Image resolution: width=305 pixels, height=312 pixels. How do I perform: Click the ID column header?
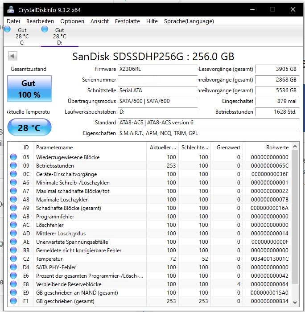click(26, 148)
